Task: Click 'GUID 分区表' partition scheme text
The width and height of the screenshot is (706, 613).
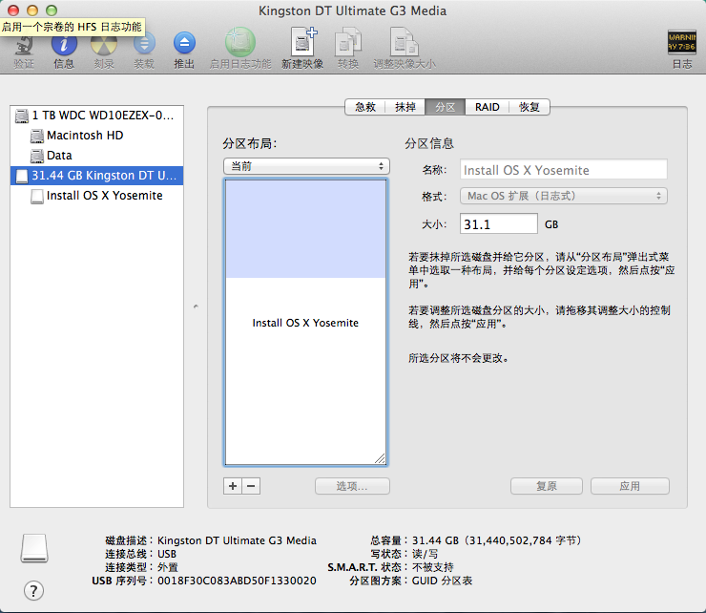Action: pos(442,581)
